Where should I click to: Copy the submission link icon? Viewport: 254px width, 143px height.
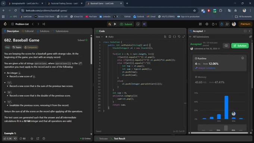pos(250,37)
